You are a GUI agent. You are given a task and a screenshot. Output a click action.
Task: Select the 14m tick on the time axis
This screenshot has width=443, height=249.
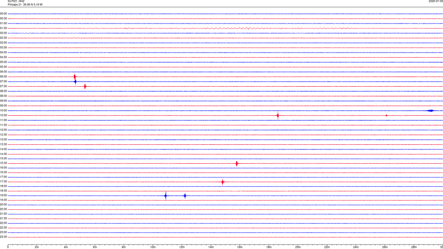pyautogui.click(x=211, y=247)
